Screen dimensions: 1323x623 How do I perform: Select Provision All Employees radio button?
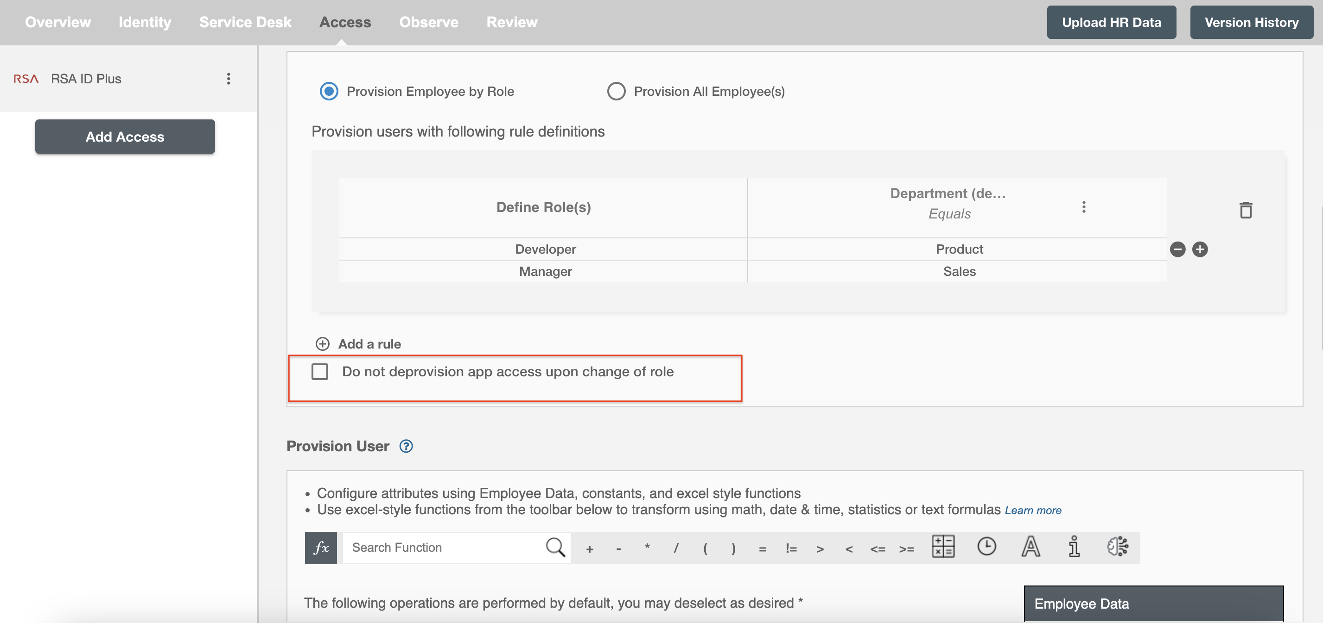point(616,91)
